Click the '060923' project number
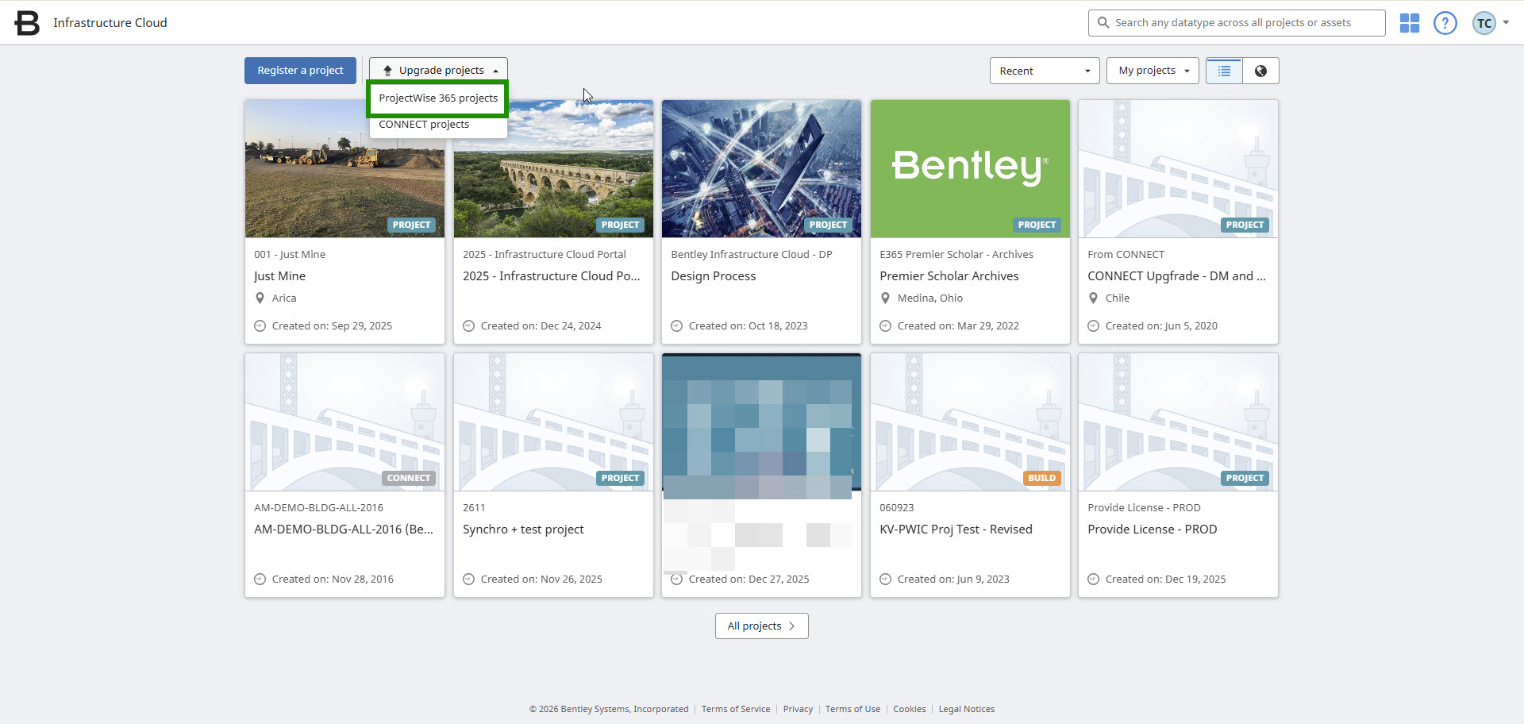Screen dimensions: 1524x724 point(897,508)
